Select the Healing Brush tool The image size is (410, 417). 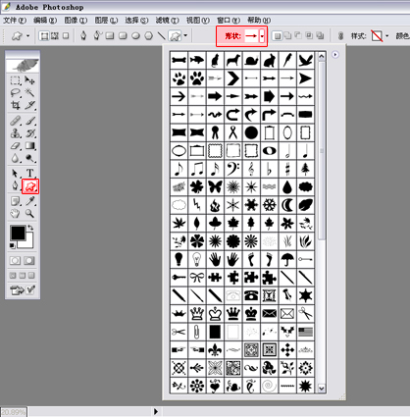[x=15, y=121]
